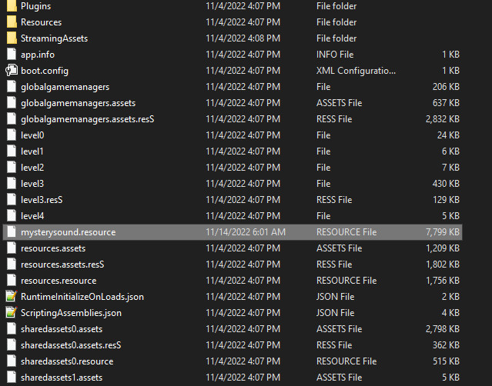Image resolution: width=492 pixels, height=386 pixels.
Task: Click the boot.config XML file icon
Action: (x=11, y=71)
